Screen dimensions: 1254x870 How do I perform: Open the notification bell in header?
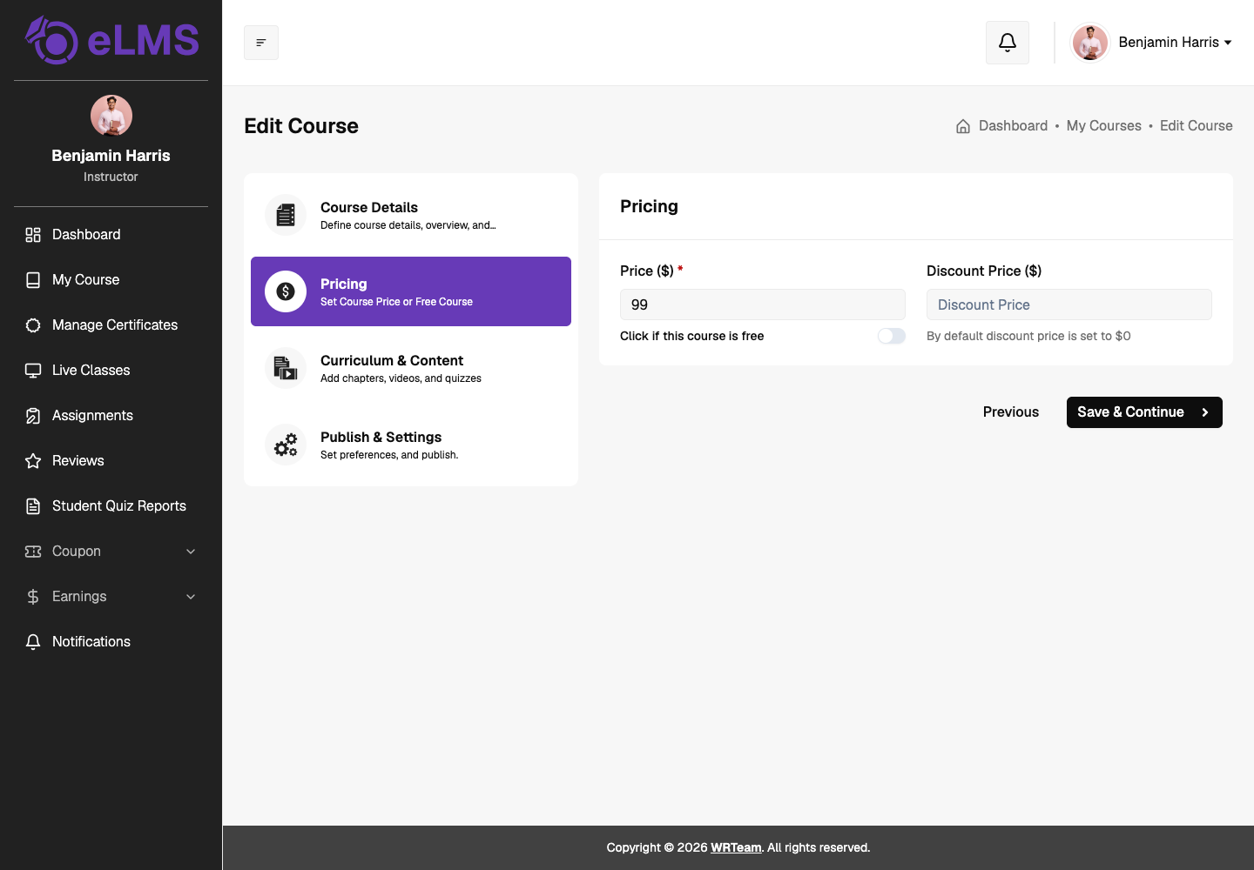pyautogui.click(x=1008, y=43)
